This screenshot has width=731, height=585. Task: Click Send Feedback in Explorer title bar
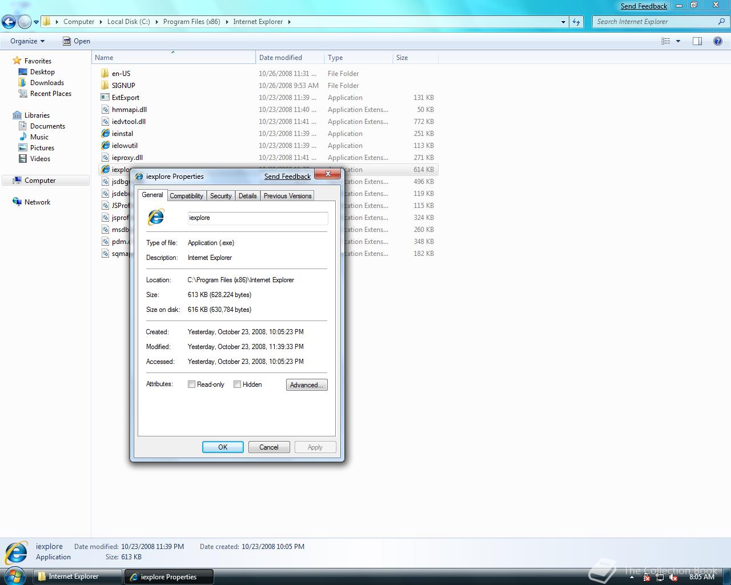coord(644,6)
